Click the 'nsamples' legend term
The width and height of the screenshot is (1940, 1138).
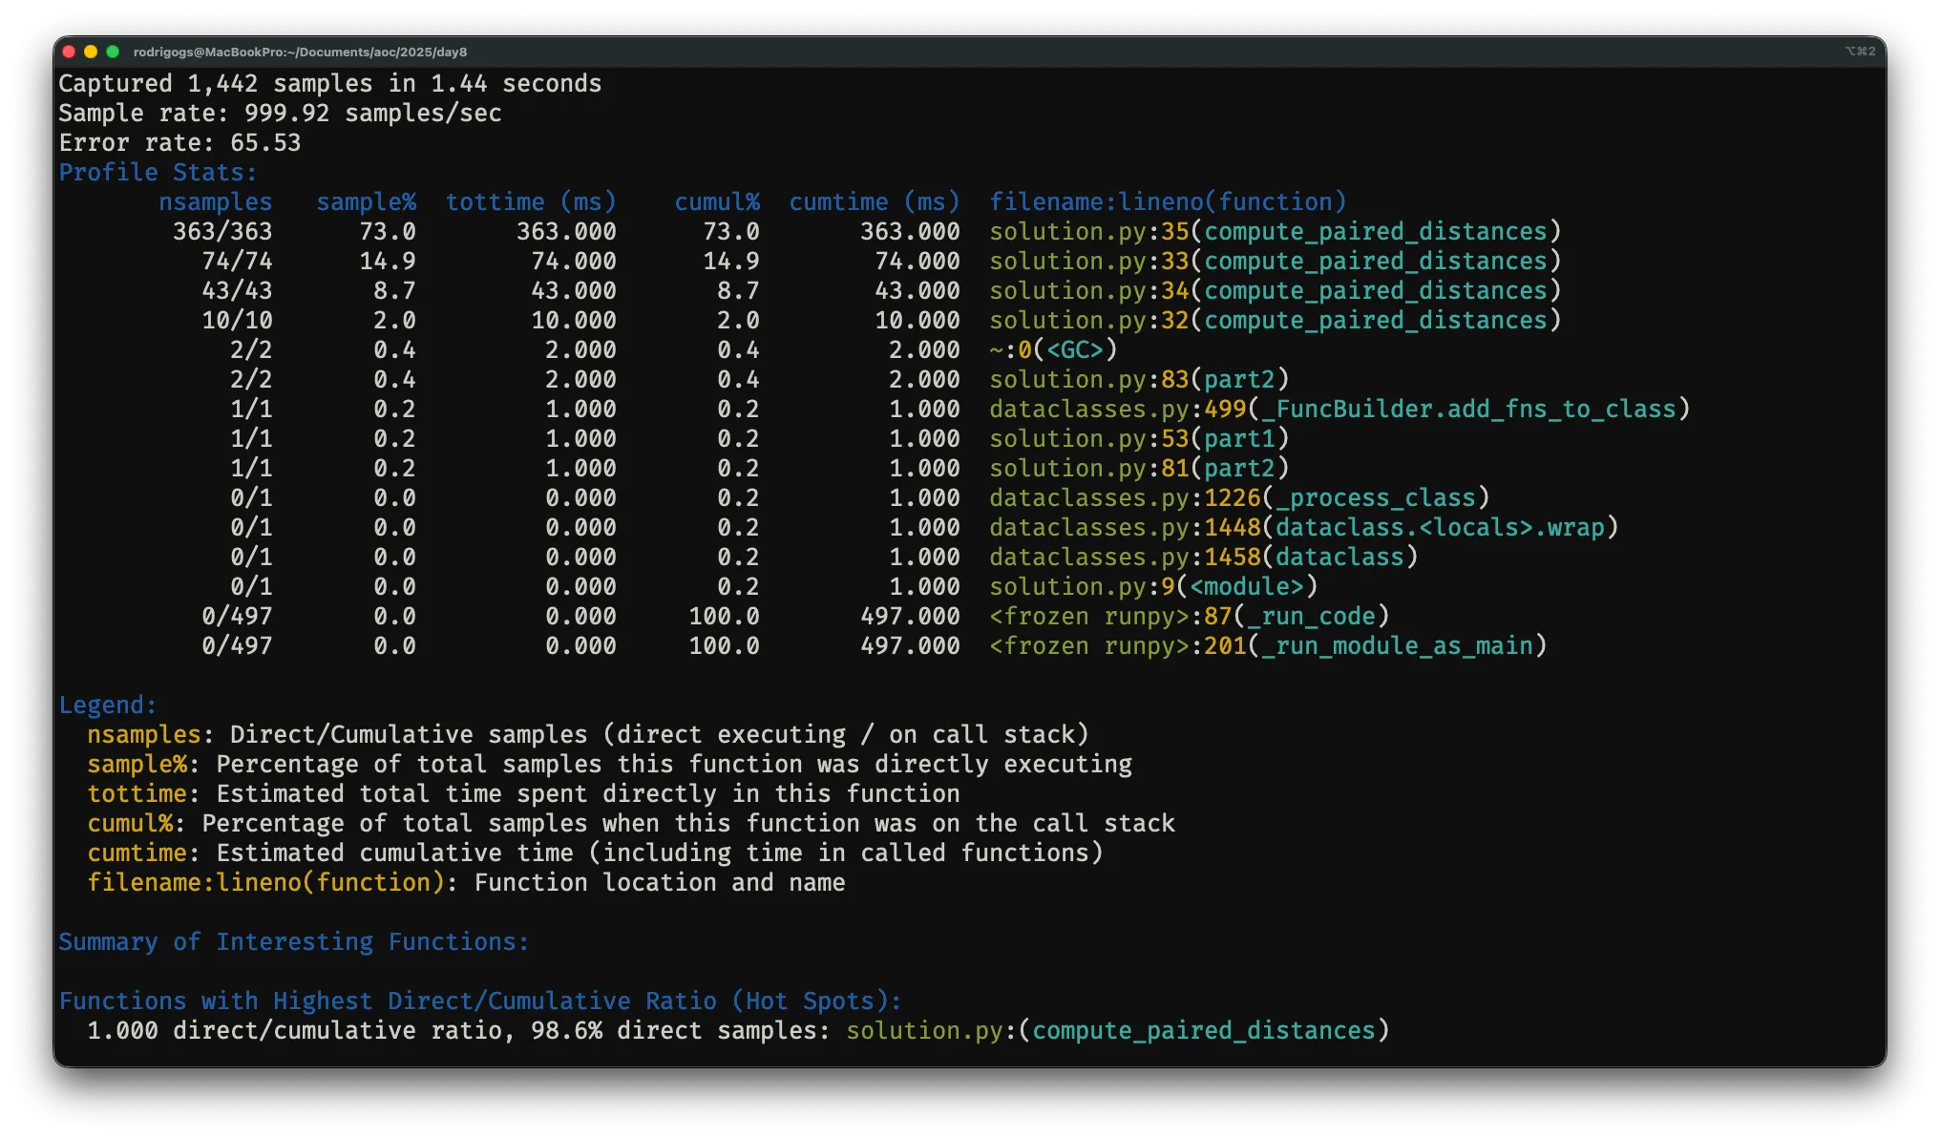(x=144, y=735)
